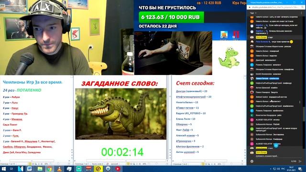Image resolution: width=306 pixels, height=172 pixels.
Task: Open the action center notifications icon
Action: [300, 169]
